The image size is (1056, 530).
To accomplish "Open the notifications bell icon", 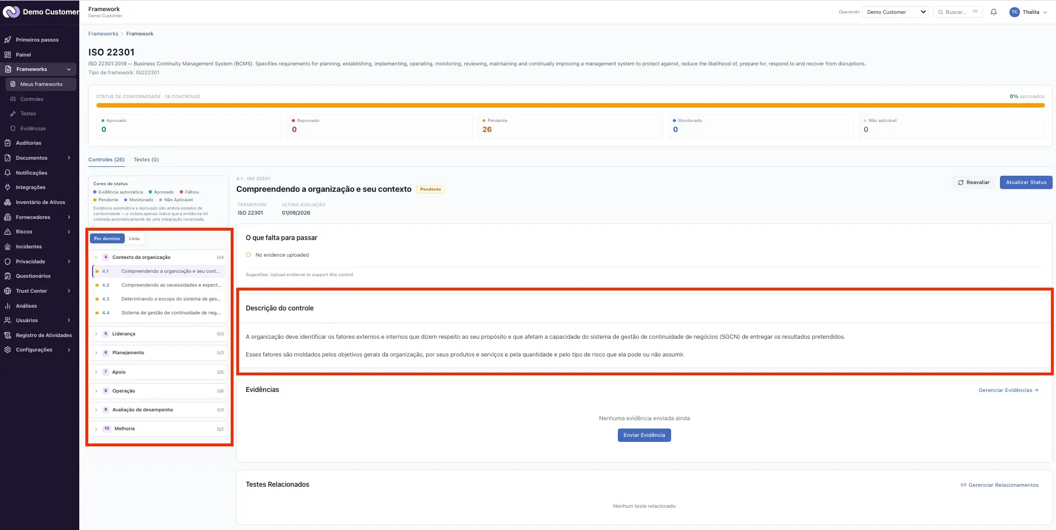I will [x=993, y=12].
